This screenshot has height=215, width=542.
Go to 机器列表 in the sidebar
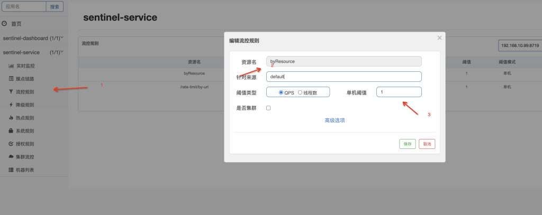point(25,170)
